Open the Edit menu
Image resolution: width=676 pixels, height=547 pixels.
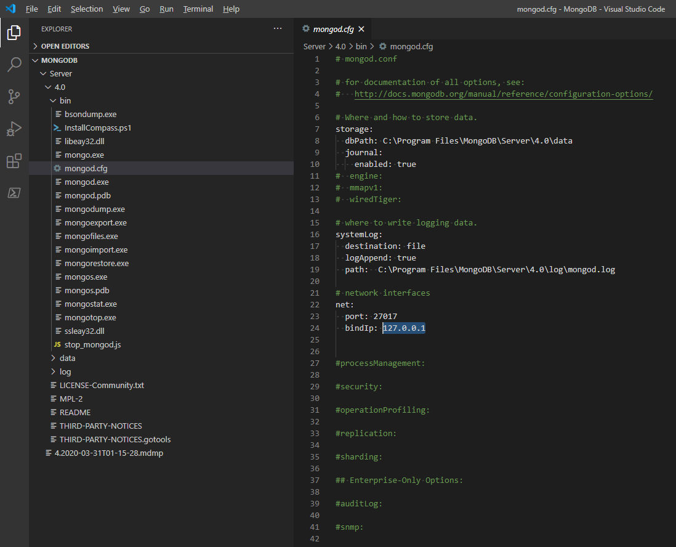tap(54, 9)
